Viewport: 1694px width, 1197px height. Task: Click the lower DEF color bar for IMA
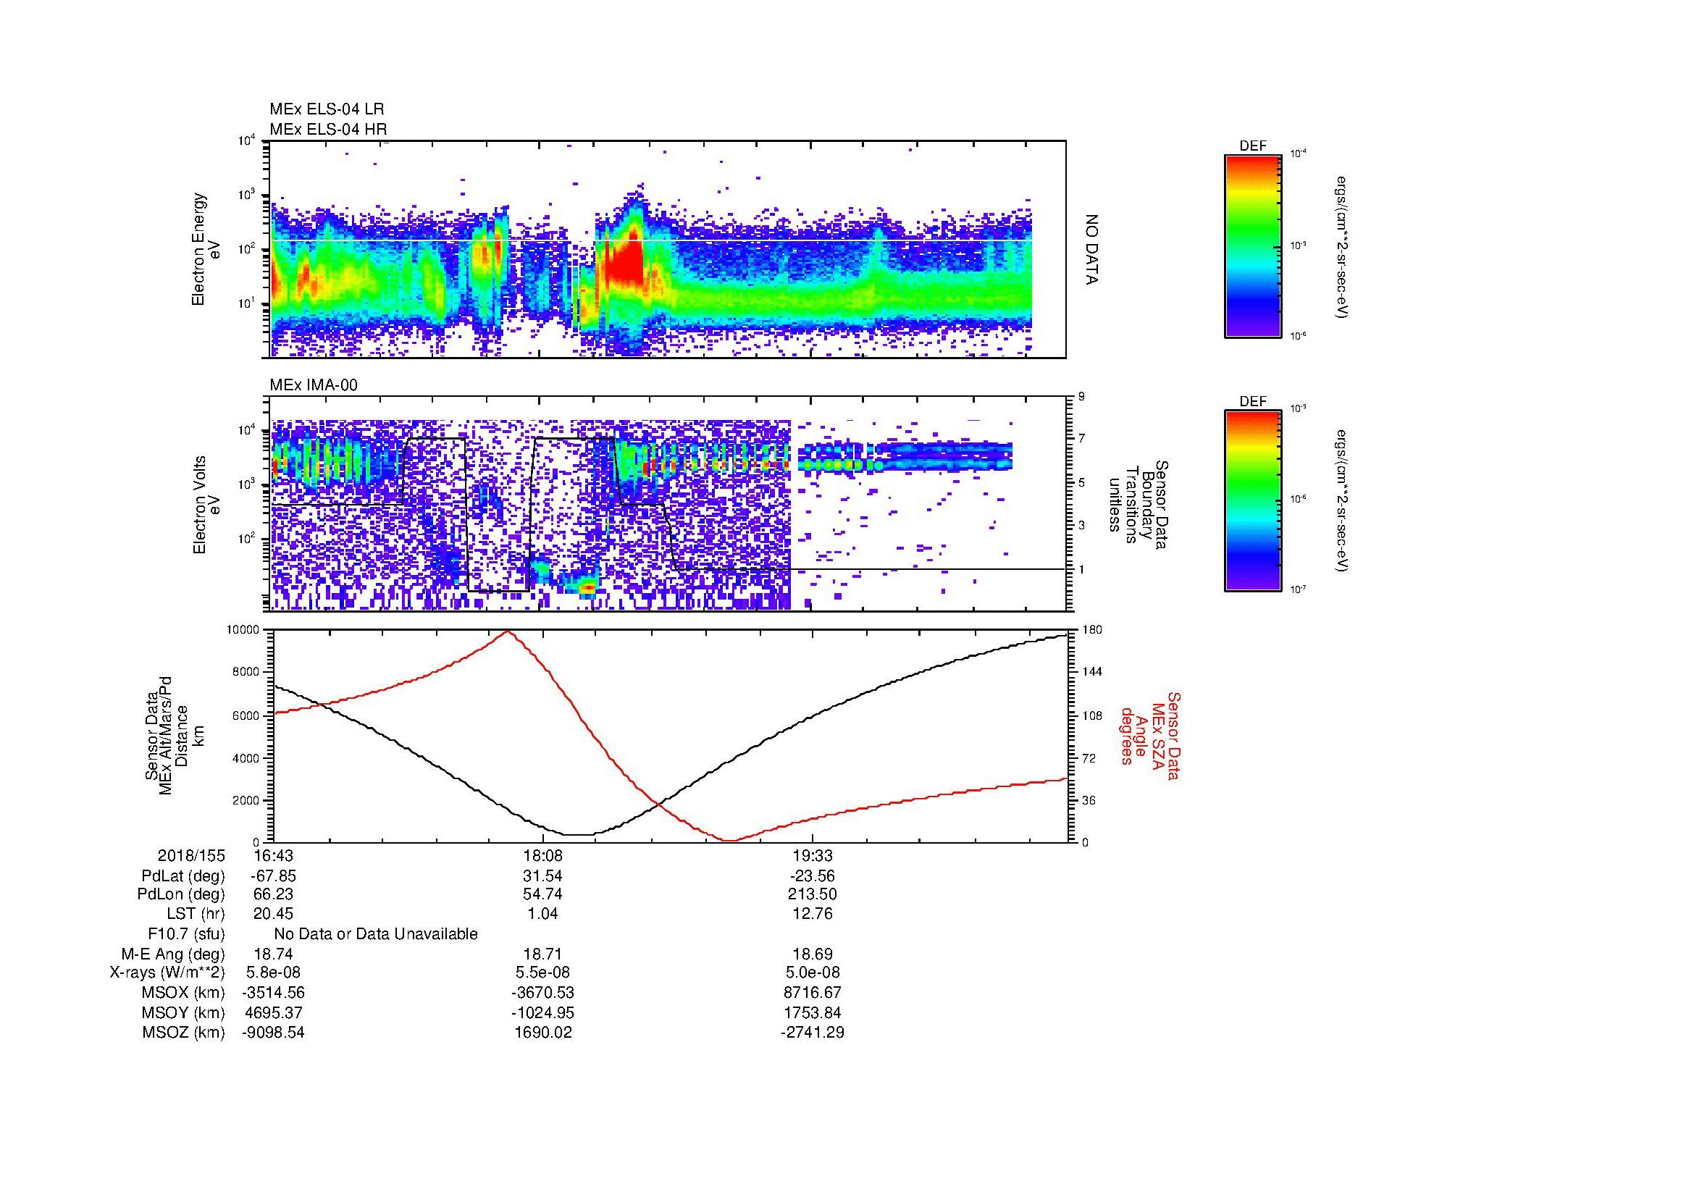click(x=1252, y=501)
